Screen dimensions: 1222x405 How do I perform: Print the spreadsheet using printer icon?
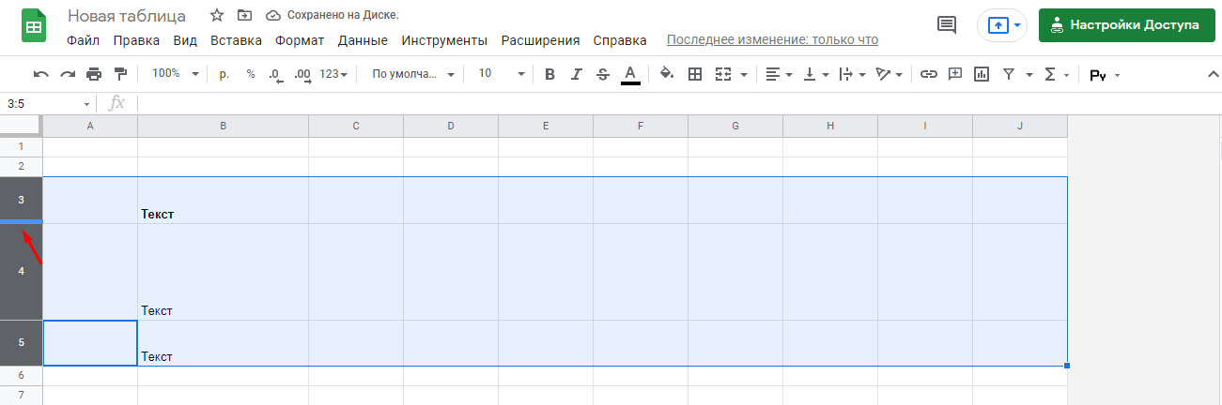94,74
